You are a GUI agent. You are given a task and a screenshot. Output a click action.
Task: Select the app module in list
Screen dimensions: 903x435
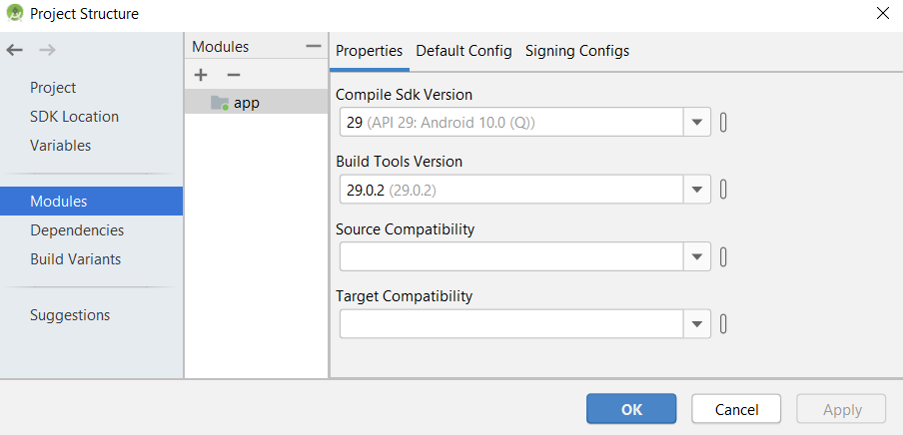coord(246,102)
